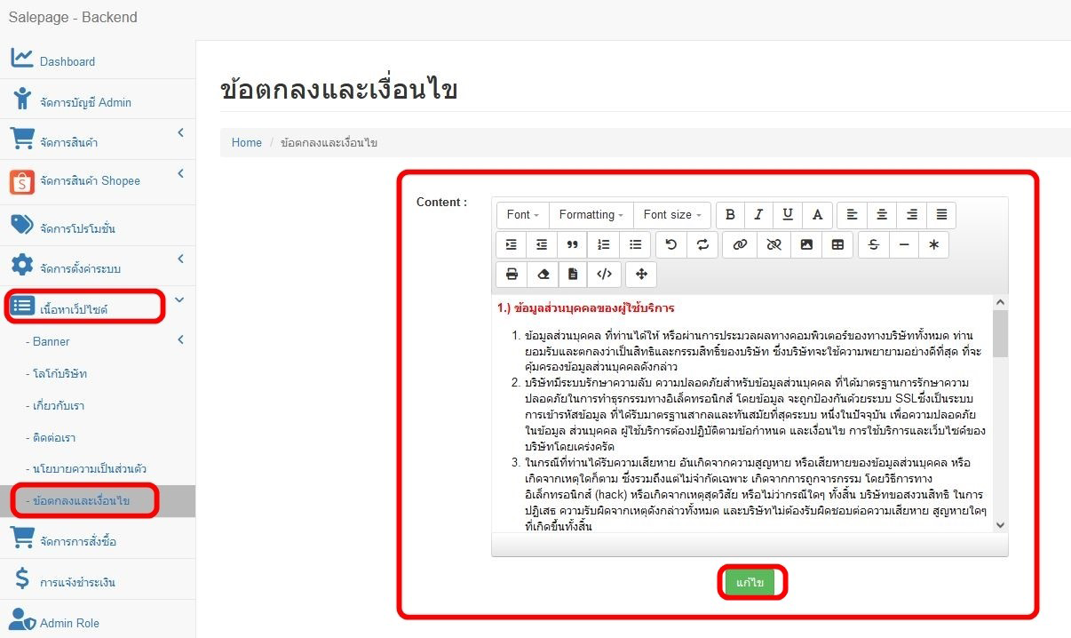Click the print icon in editor
Viewport: 1071px width, 638px height.
click(512, 275)
